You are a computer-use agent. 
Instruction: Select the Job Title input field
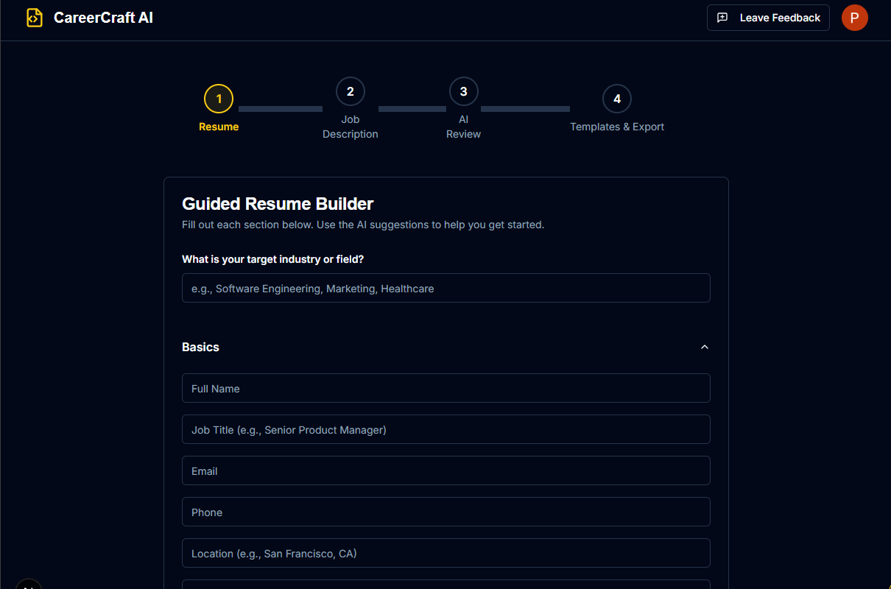[445, 430]
